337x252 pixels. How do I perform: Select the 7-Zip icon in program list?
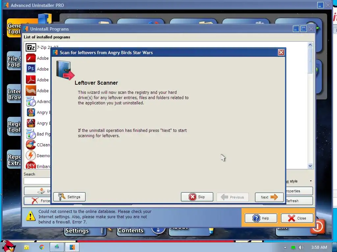tap(31, 47)
